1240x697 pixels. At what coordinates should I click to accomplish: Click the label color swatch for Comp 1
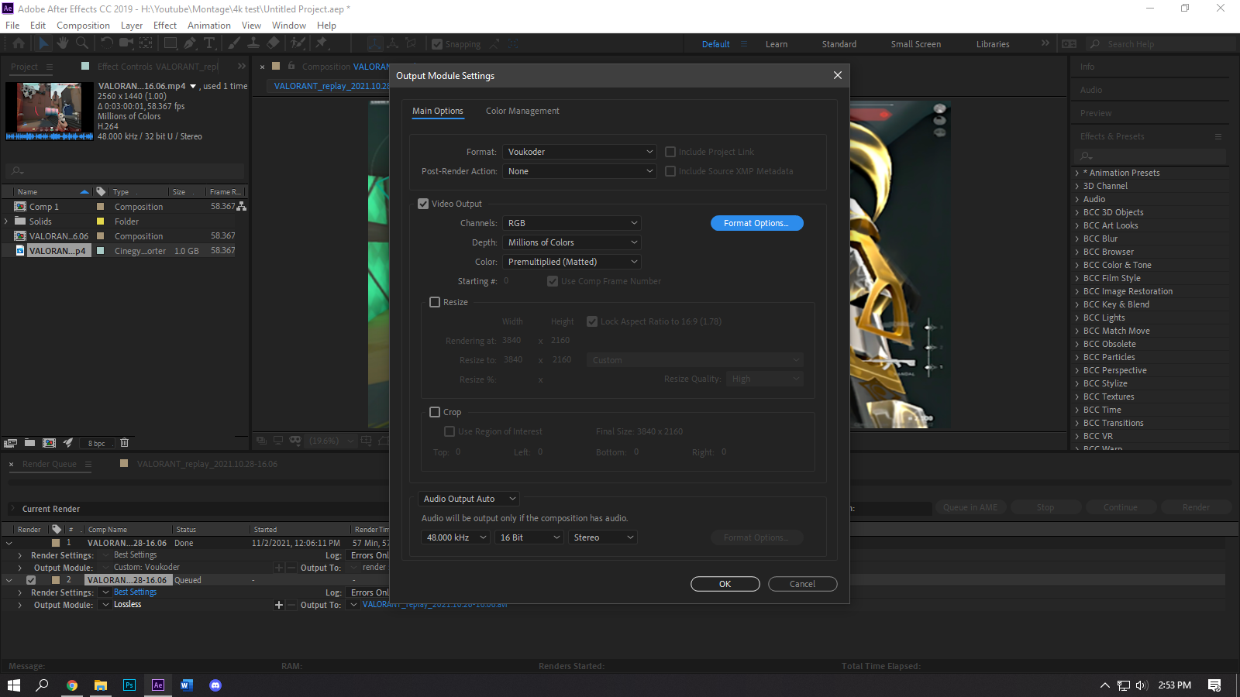click(x=100, y=207)
